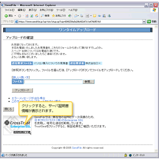This screenshot has height=160, width=159.
Task: Click the Back arrow icon in toolbar
Action: 6,16
